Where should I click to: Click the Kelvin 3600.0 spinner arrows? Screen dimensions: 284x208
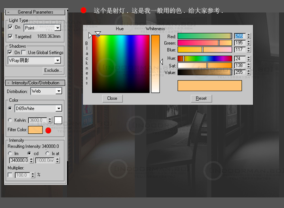pyautogui.click(x=50, y=121)
